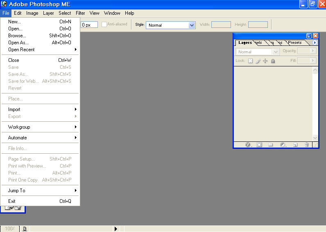The width and height of the screenshot is (326, 232).
Task: Choose Exit from File menu
Action: pos(40,201)
